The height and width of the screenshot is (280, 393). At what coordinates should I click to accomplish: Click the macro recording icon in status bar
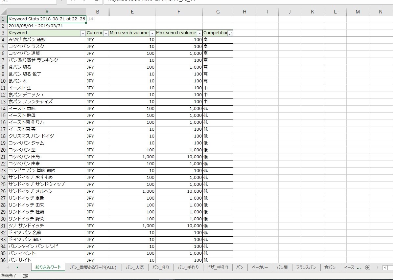pos(25,276)
